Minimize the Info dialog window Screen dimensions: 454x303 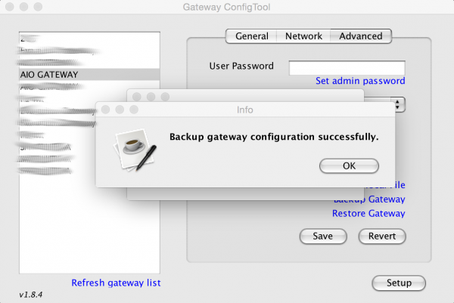[x=119, y=110]
